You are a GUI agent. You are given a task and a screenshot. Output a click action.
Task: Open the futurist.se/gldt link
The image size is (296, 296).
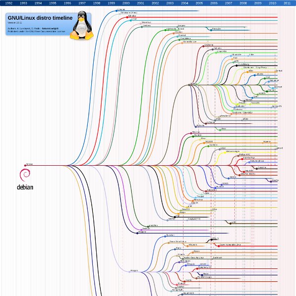(x=50, y=28)
